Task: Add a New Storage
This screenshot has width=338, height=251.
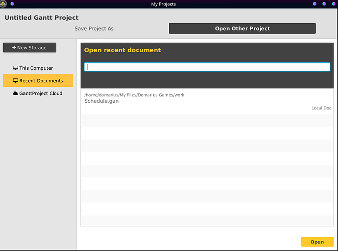Action: point(30,47)
